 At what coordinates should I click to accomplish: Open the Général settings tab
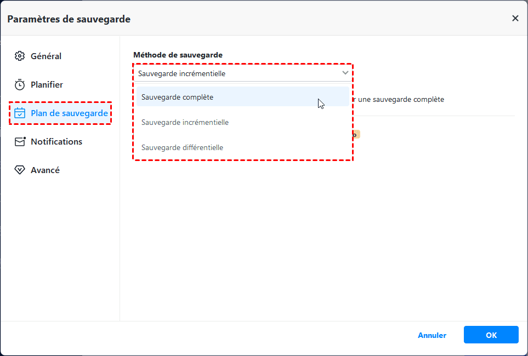pyautogui.click(x=46, y=56)
